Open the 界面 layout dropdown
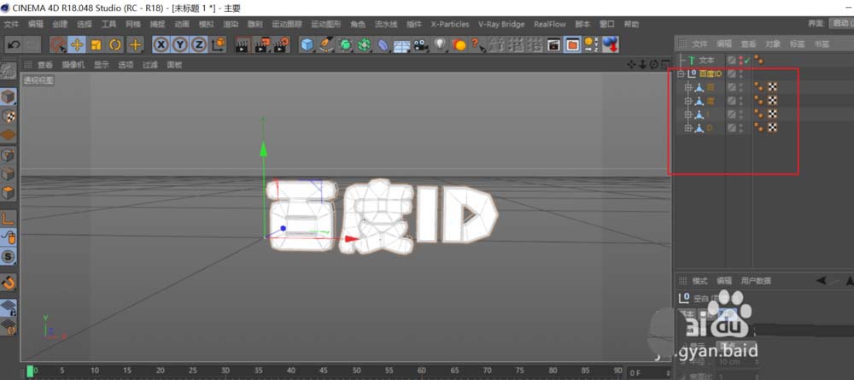This screenshot has width=854, height=380. (840, 23)
